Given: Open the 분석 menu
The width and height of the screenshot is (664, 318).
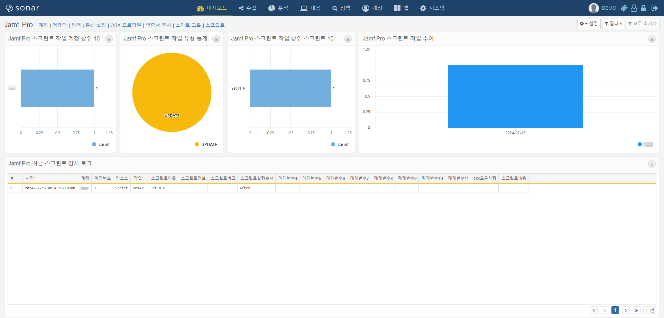Looking at the screenshot, I should [x=278, y=8].
